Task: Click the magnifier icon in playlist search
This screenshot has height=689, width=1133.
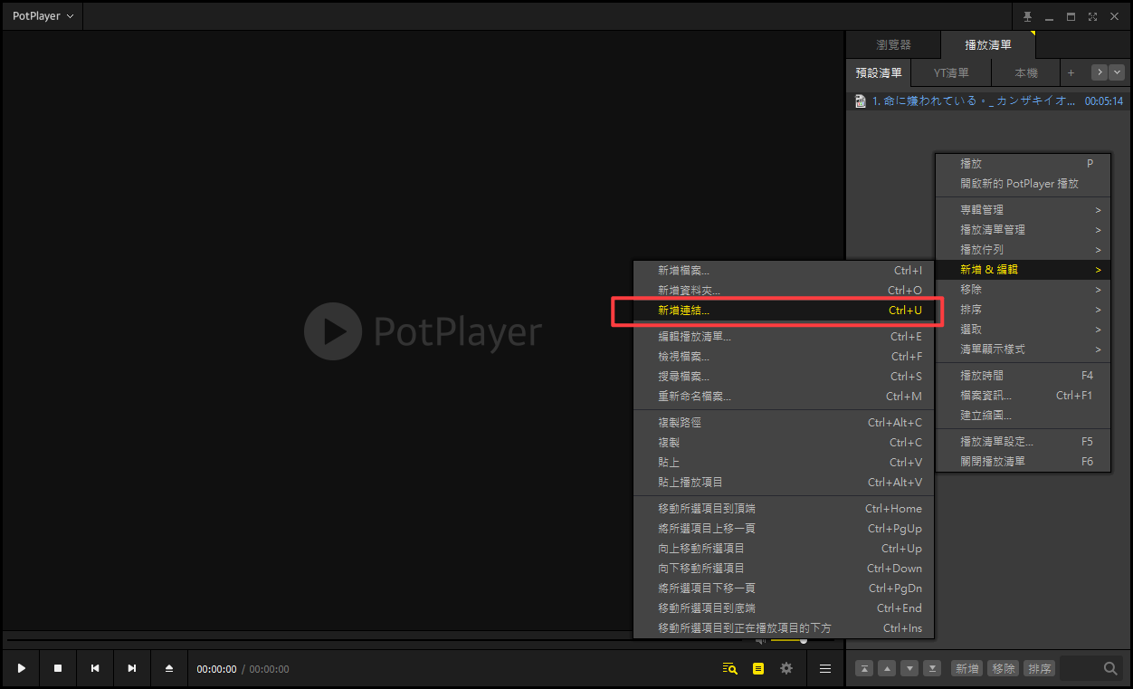Action: click(1111, 668)
